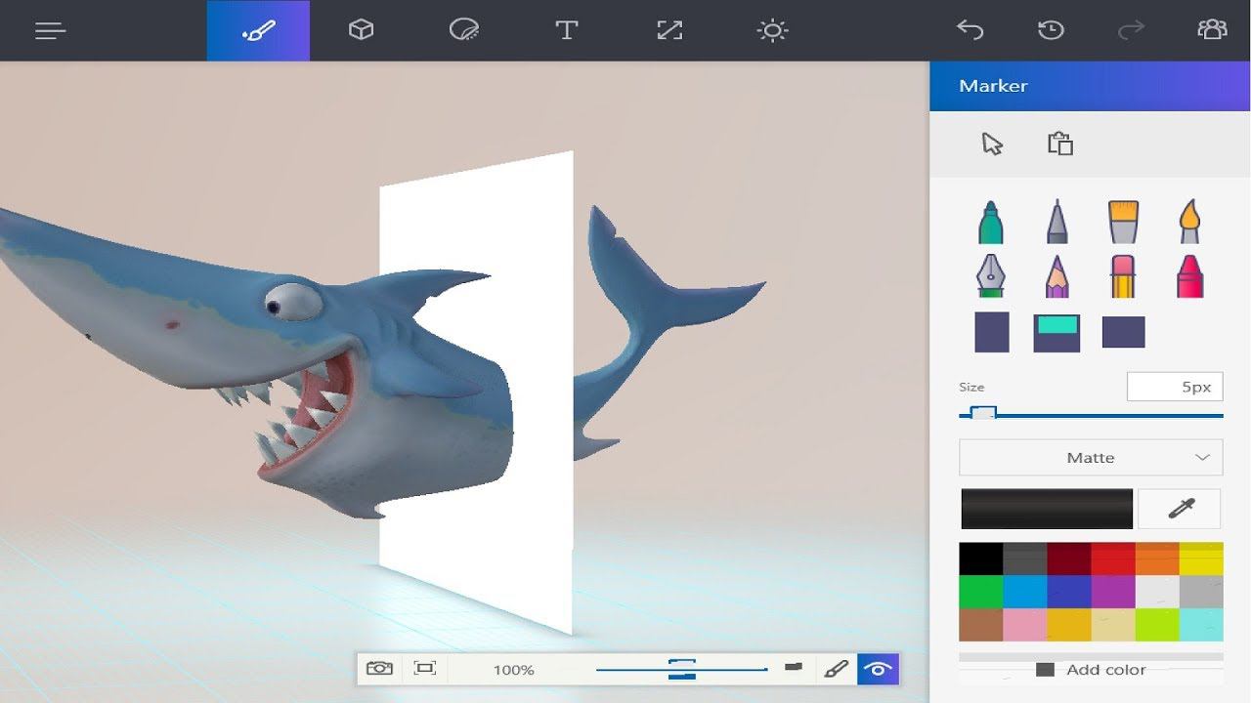Open the Effects sun tab
Image resolution: width=1251 pixels, height=703 pixels.
[x=772, y=30]
